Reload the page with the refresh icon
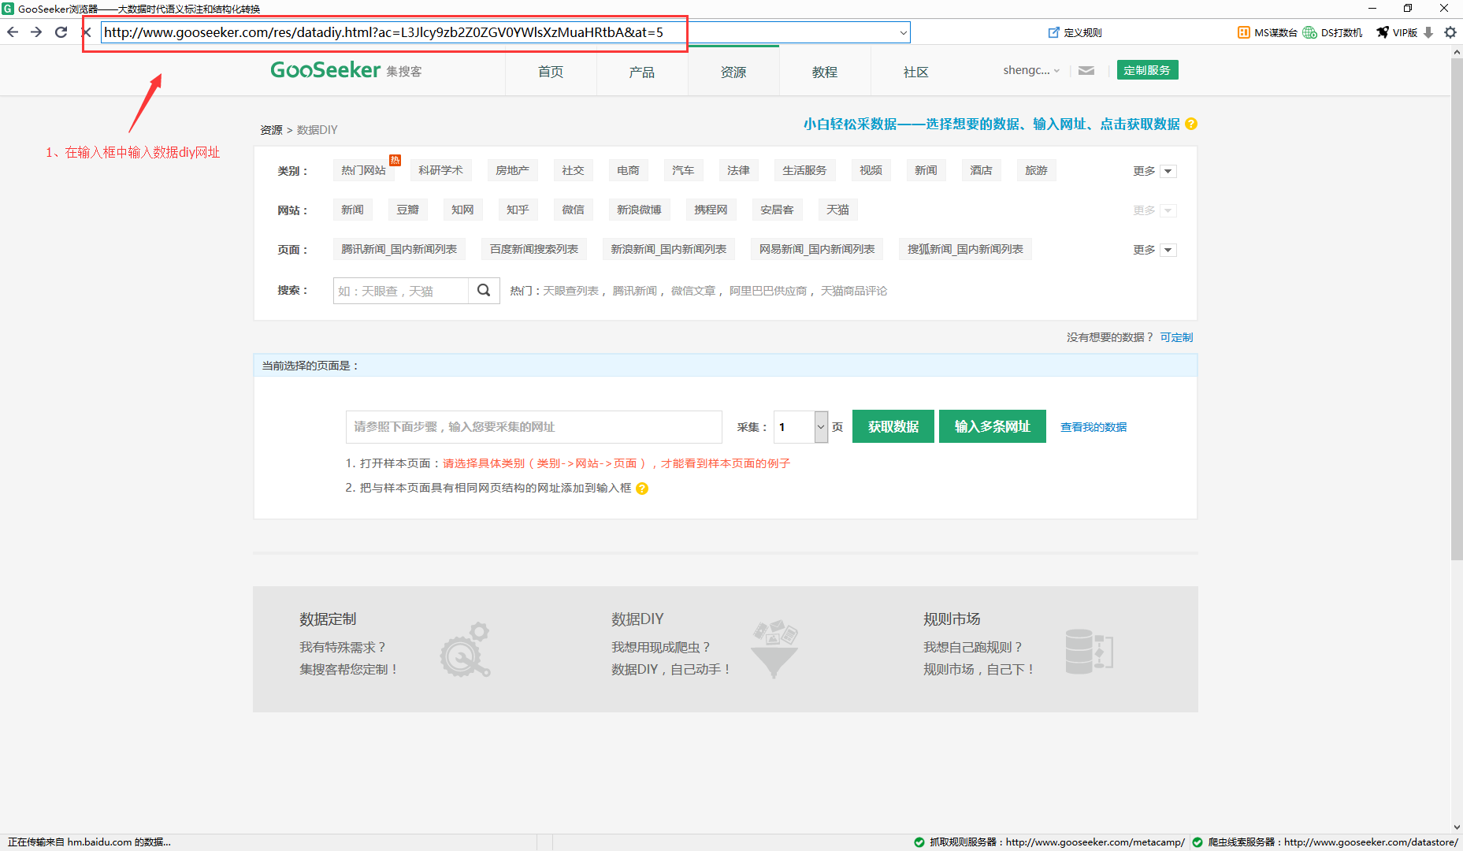 [61, 32]
